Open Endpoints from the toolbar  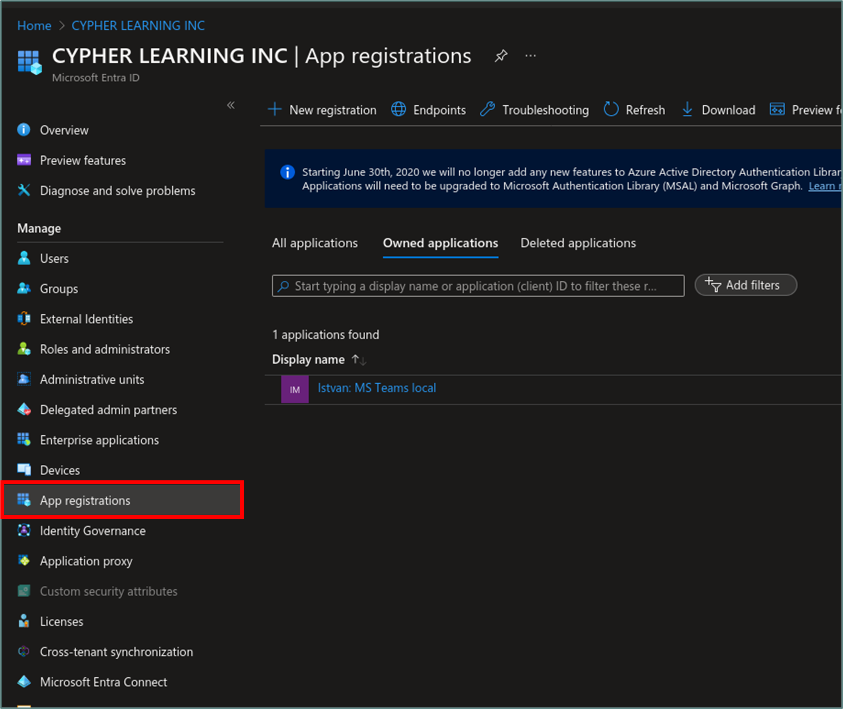point(428,110)
